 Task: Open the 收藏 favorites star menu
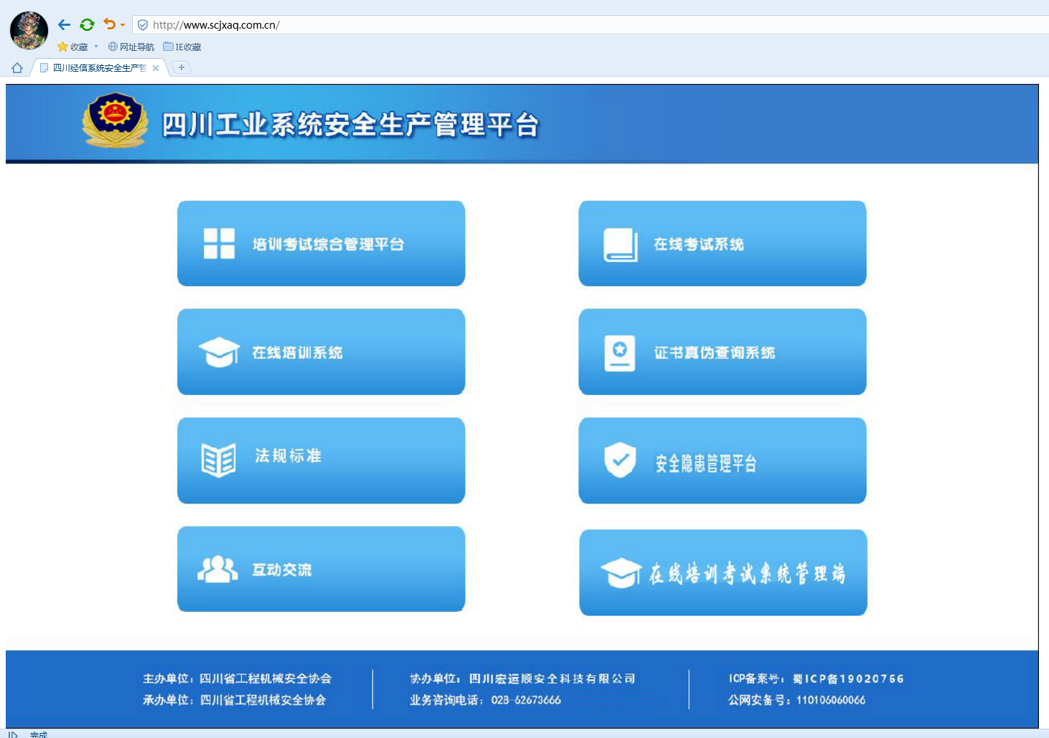72,47
